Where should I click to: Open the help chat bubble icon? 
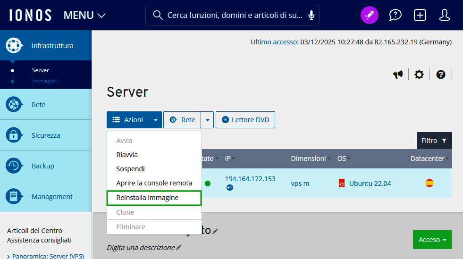pos(395,15)
